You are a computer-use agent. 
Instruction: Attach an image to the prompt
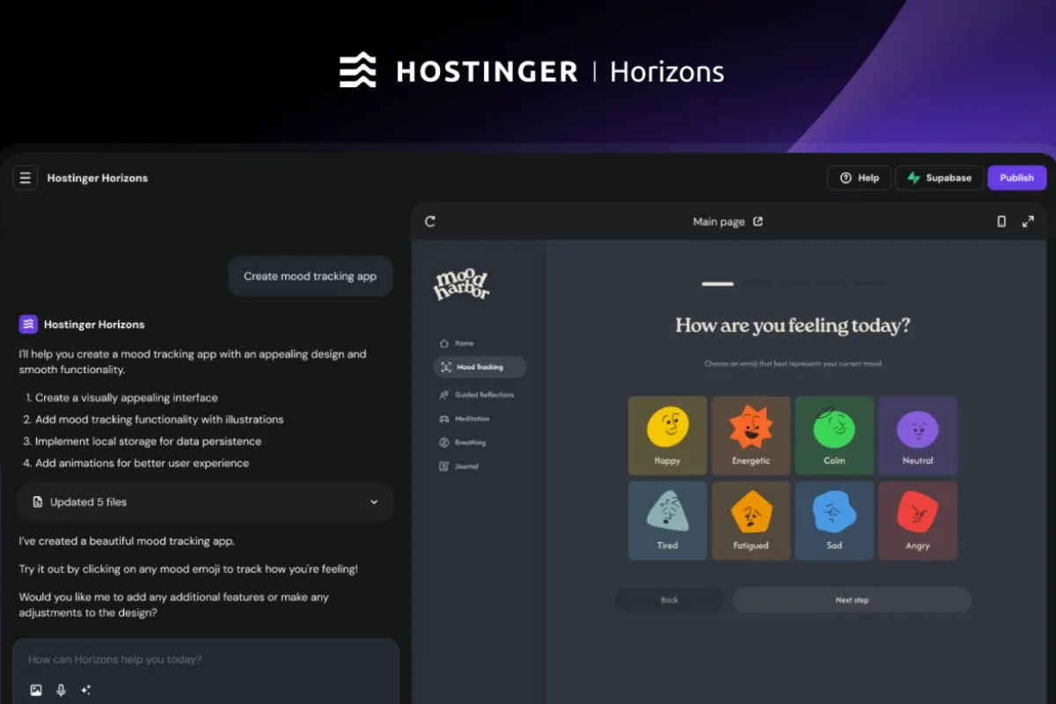point(36,690)
